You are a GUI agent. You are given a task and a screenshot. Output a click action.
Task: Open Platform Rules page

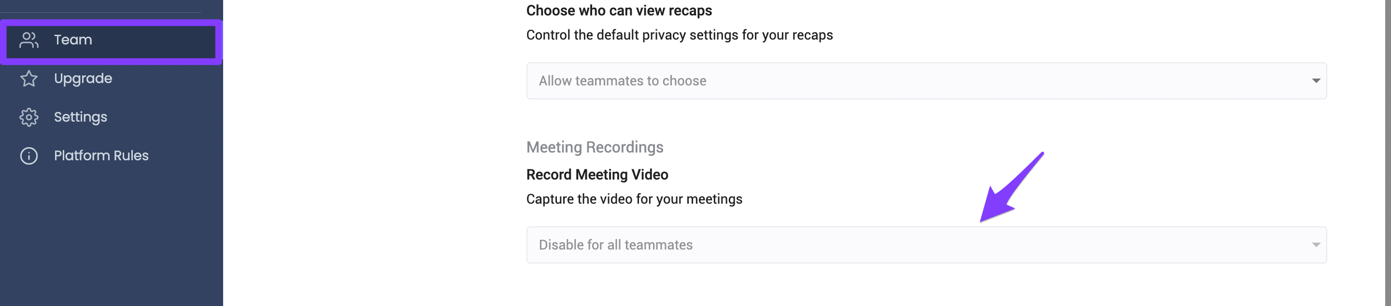[111, 156]
